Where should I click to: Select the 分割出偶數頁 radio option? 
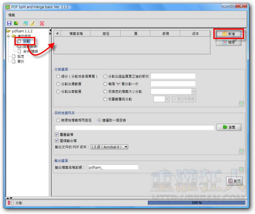[x=58, y=84]
